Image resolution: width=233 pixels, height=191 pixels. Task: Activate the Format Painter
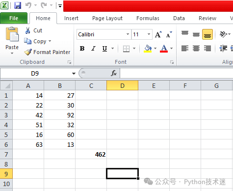tap(47, 52)
